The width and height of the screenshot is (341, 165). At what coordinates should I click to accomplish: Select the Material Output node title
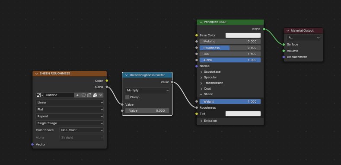coord(302,30)
